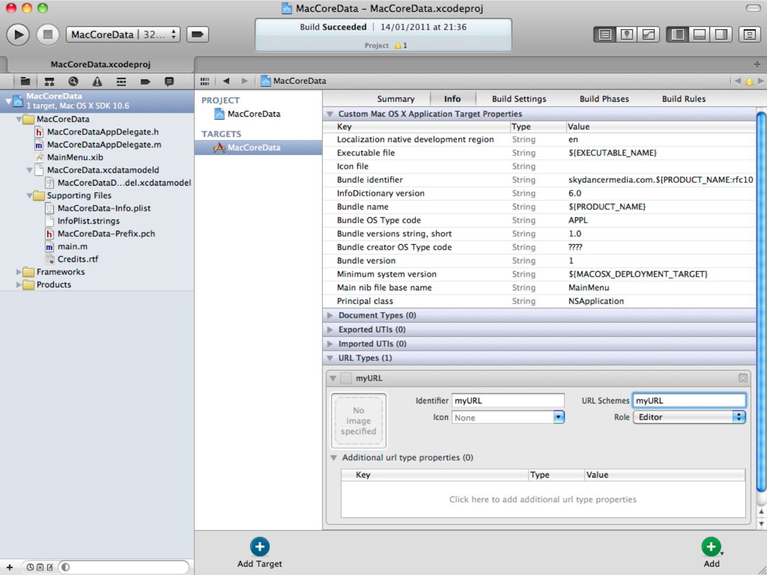Image resolution: width=767 pixels, height=575 pixels.
Task: Show the right Utilities pane
Action: point(721,34)
